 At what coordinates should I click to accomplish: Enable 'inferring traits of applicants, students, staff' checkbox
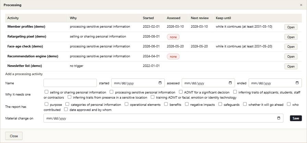coord(235,92)
